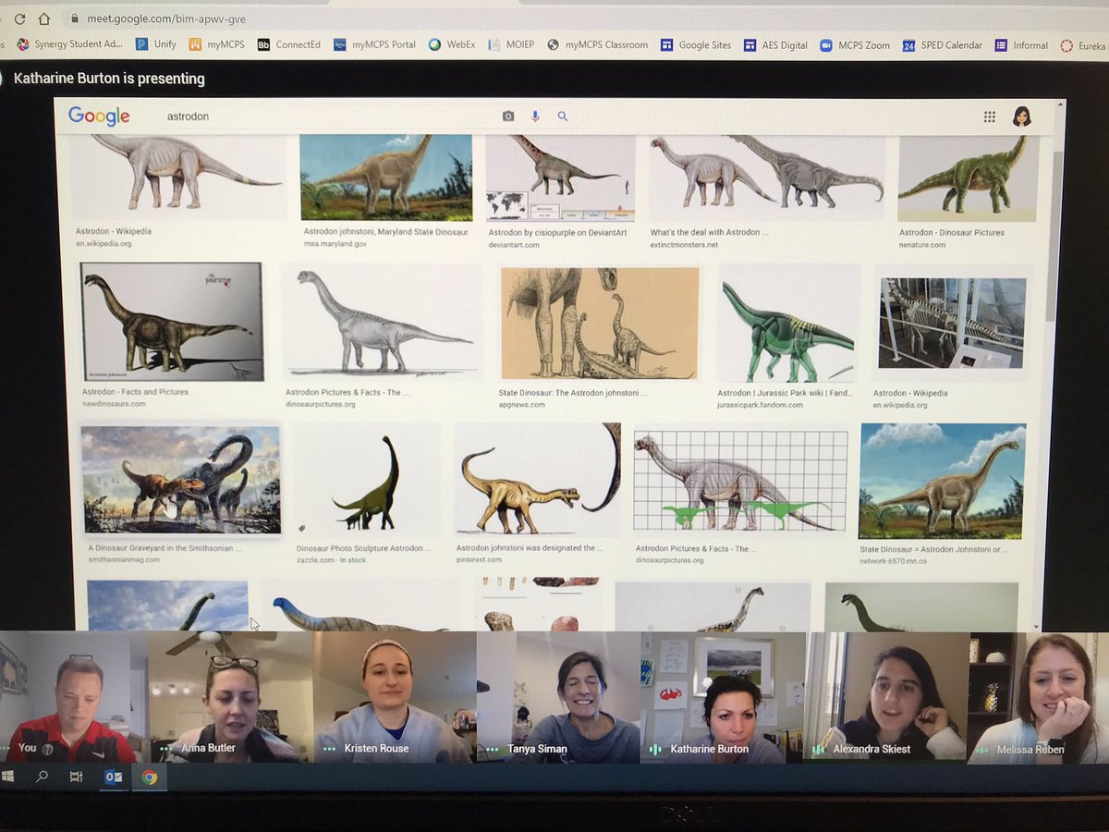
Task: Open Astrodon - Wikipedia image result
Action: tap(178, 177)
